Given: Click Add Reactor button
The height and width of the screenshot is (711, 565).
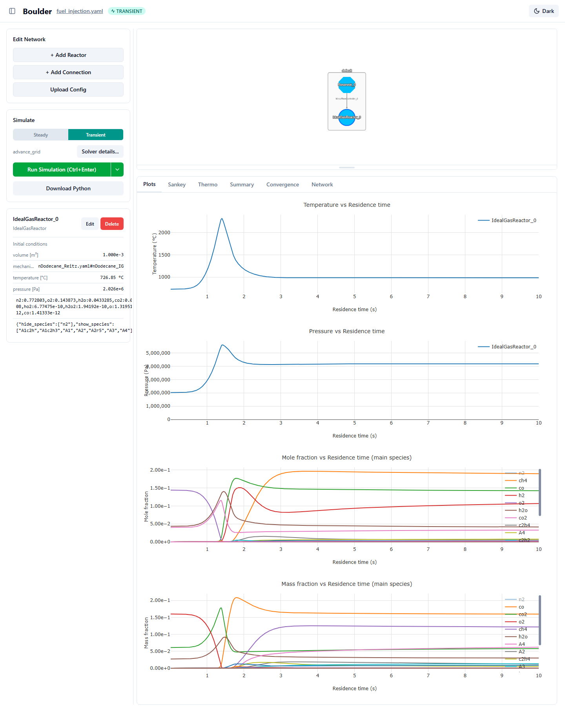Looking at the screenshot, I should click(x=68, y=55).
